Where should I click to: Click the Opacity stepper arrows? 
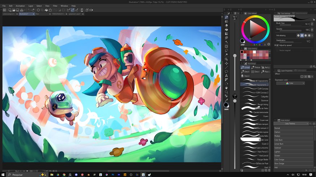coord(309,30)
